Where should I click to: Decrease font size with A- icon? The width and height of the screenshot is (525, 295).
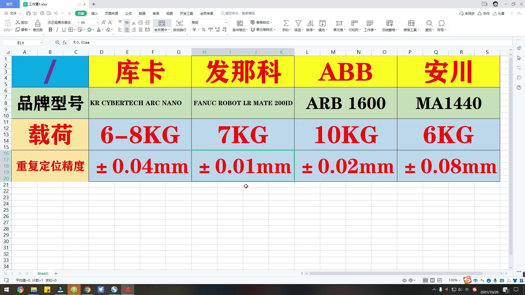coord(110,22)
